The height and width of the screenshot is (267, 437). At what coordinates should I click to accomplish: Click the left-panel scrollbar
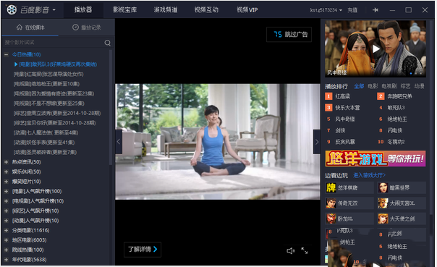(x=111, y=107)
